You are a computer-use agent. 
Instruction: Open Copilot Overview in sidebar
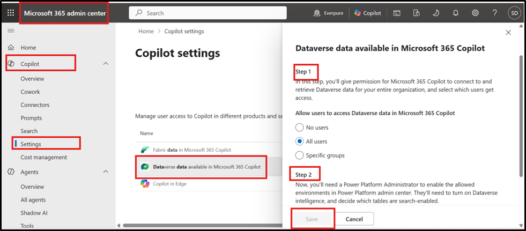coord(32,79)
